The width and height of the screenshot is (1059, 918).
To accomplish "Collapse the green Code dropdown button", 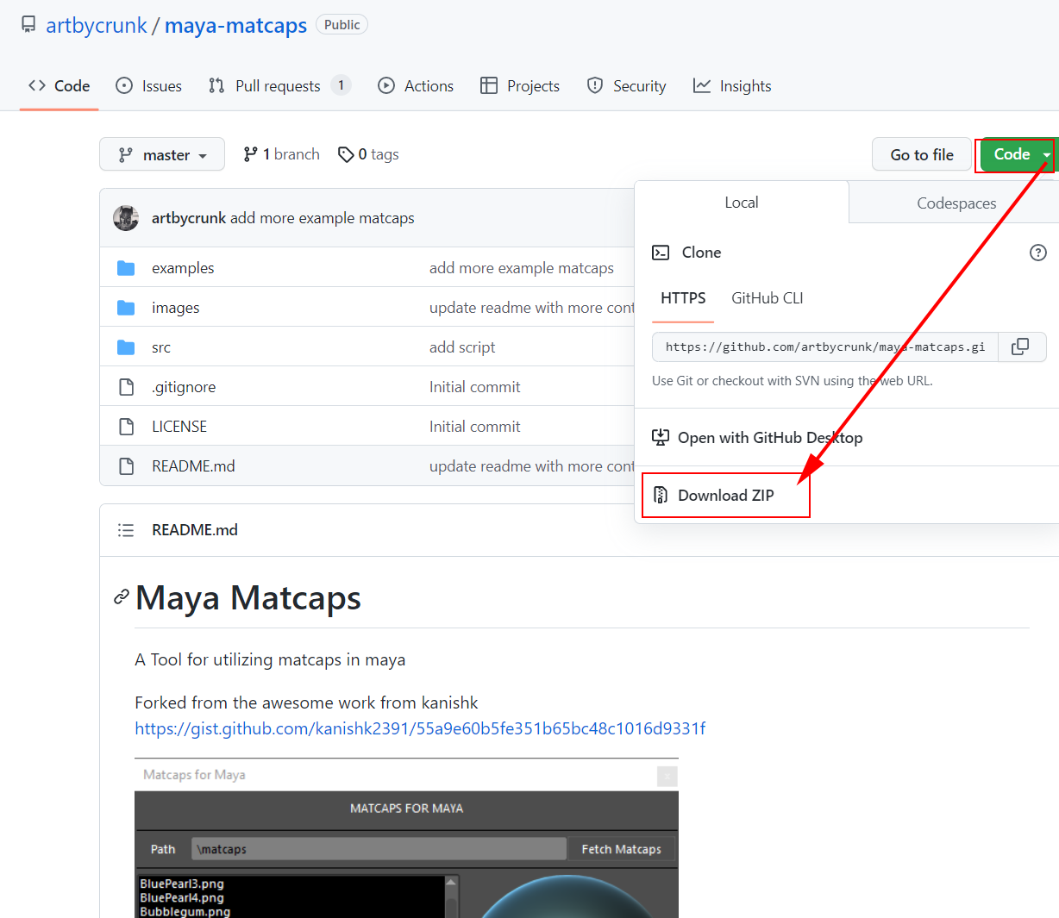I will 1018,155.
